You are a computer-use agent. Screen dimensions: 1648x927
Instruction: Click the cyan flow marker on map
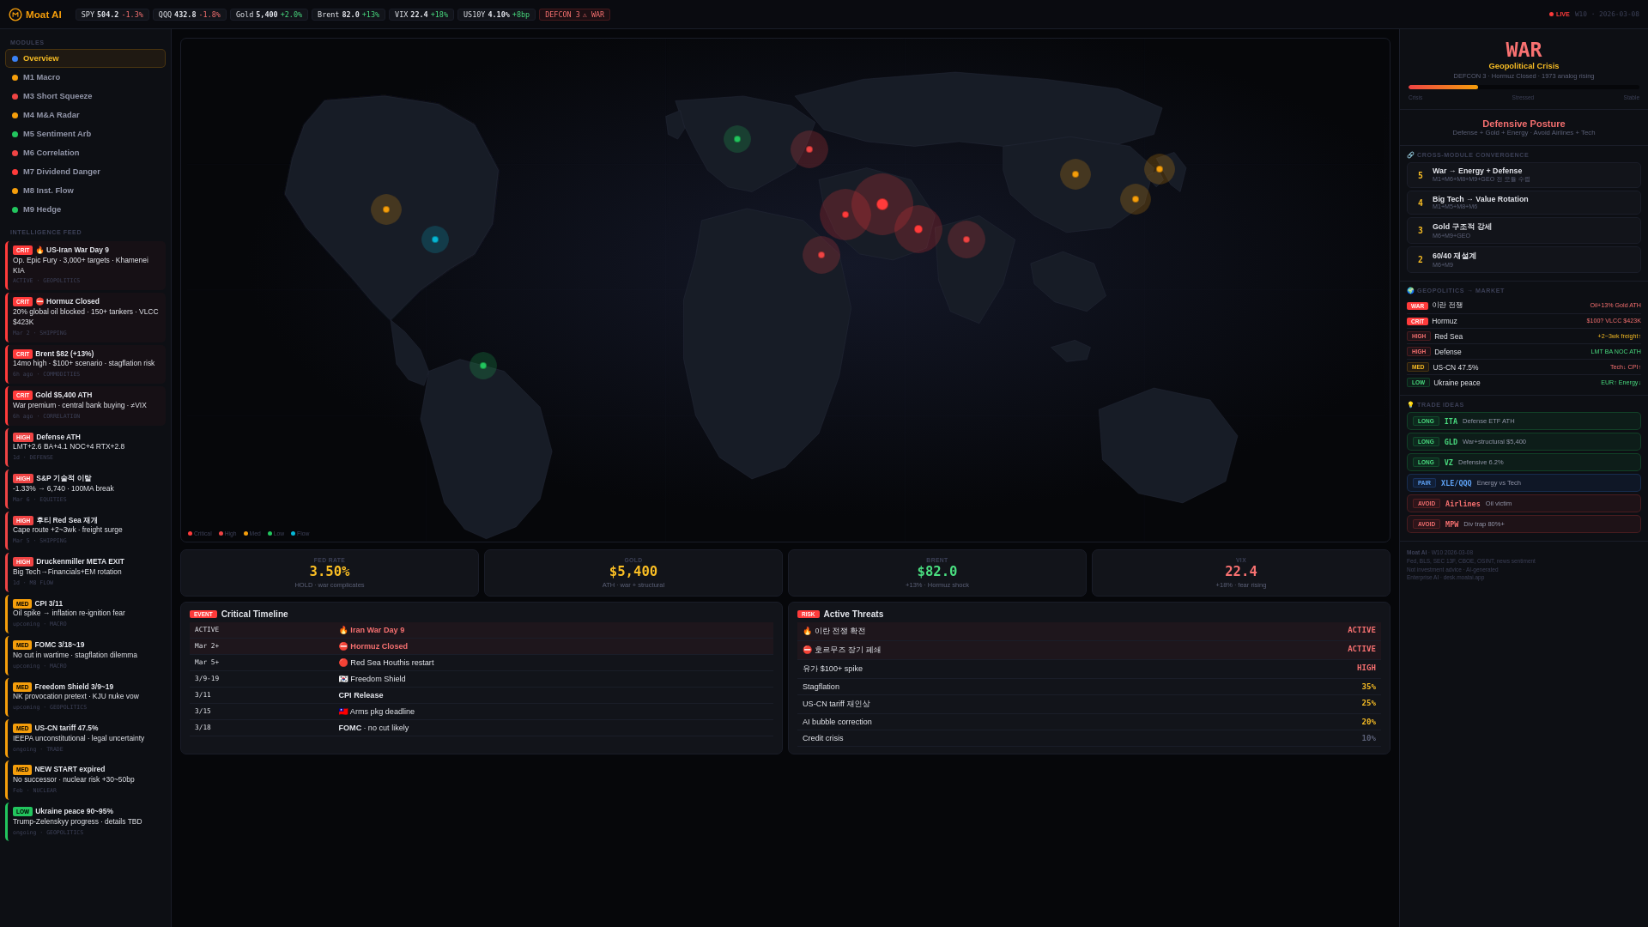coord(435,239)
